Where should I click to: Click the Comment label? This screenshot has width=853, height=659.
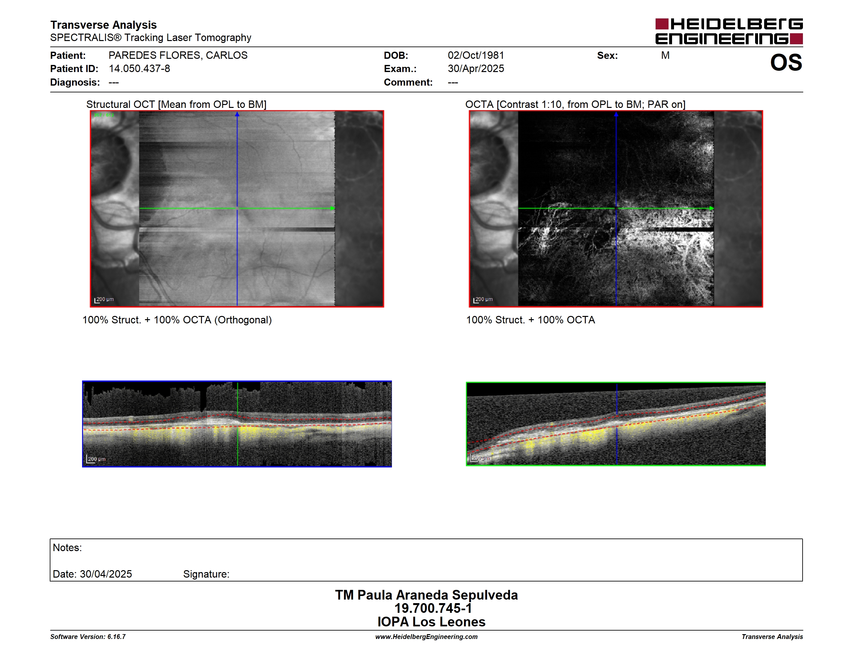408,82
